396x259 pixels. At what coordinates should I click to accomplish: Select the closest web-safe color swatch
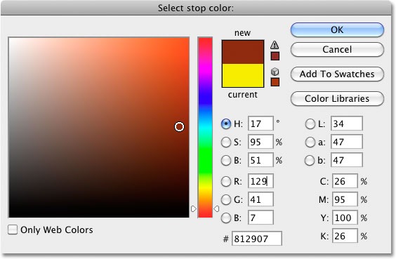(x=275, y=82)
